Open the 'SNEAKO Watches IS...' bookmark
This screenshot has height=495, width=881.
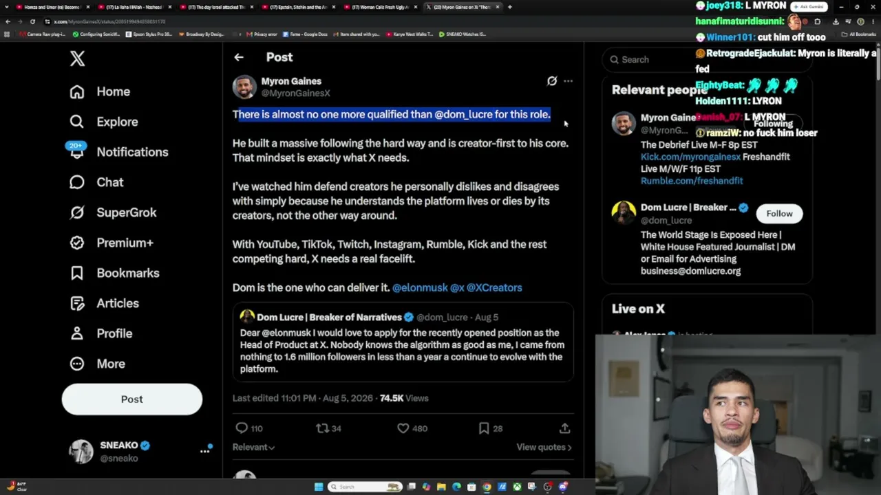tap(463, 34)
